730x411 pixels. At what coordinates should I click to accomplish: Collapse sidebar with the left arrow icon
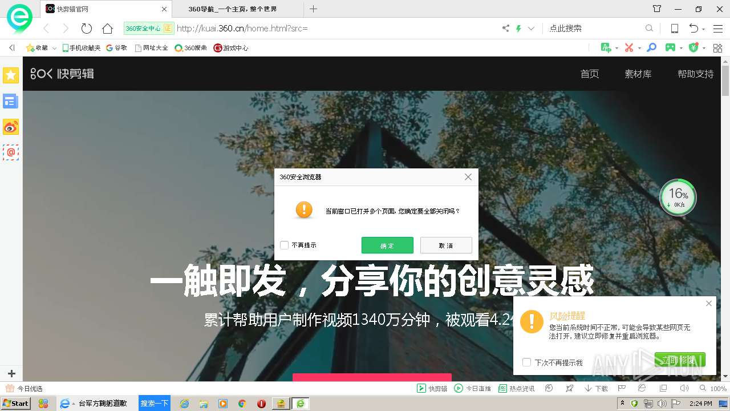pos(11,48)
